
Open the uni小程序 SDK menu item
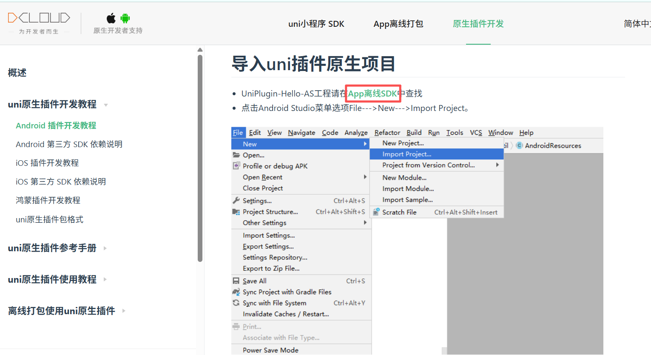pos(316,24)
